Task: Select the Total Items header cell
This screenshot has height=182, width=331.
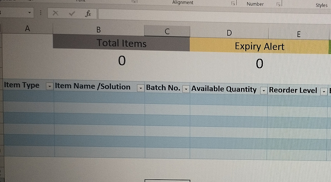Action: click(121, 43)
